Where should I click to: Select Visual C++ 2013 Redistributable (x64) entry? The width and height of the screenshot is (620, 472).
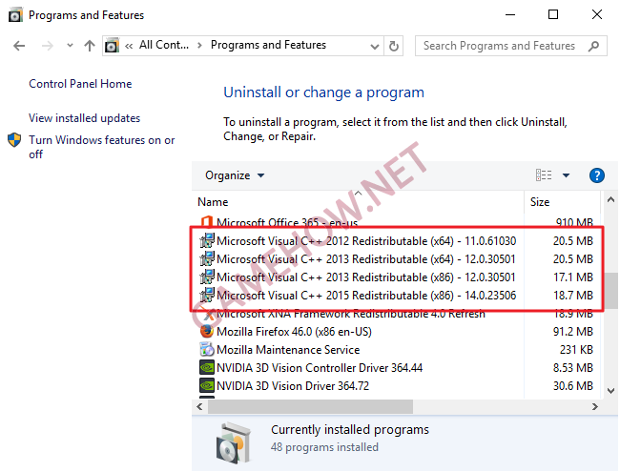pos(396,259)
